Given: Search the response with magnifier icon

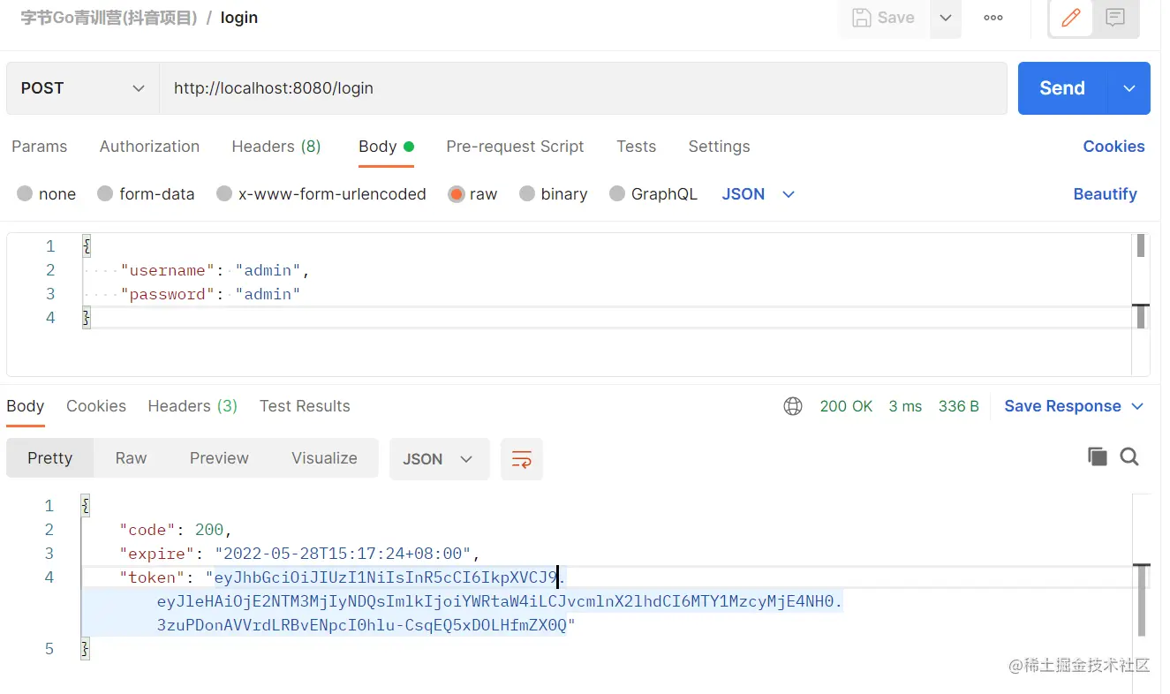Looking at the screenshot, I should tap(1129, 456).
